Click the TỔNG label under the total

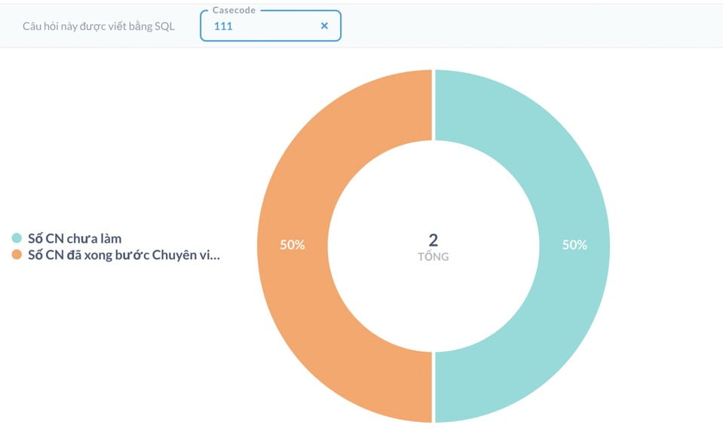pos(433,257)
